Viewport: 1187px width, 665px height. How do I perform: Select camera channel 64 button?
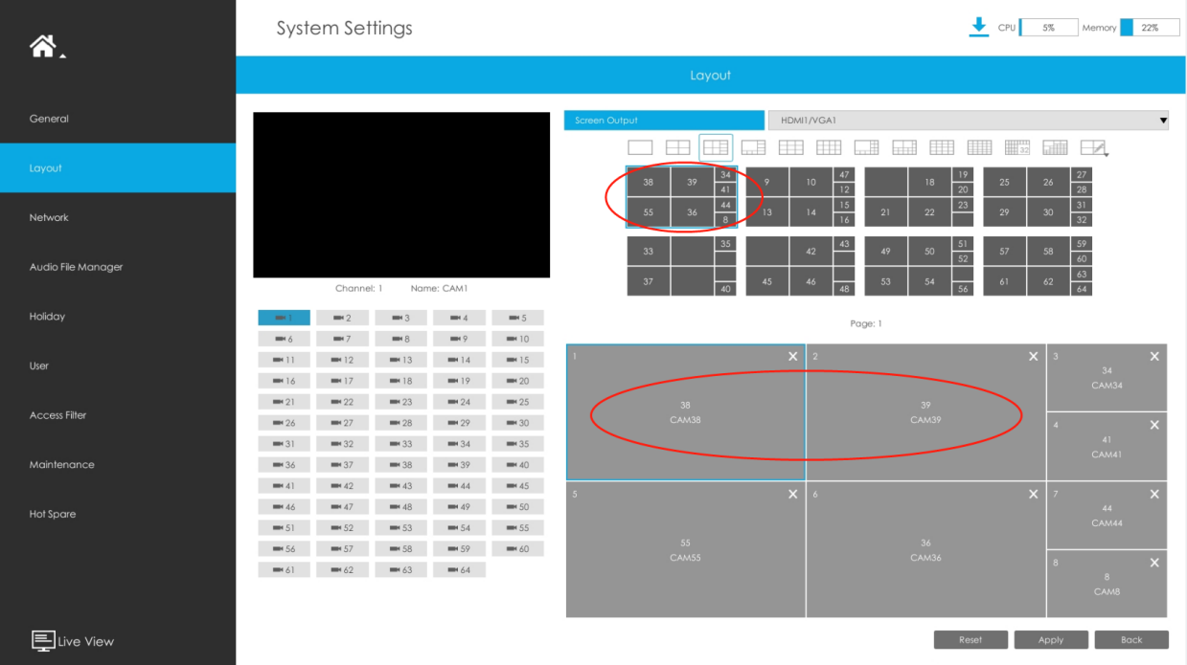459,570
